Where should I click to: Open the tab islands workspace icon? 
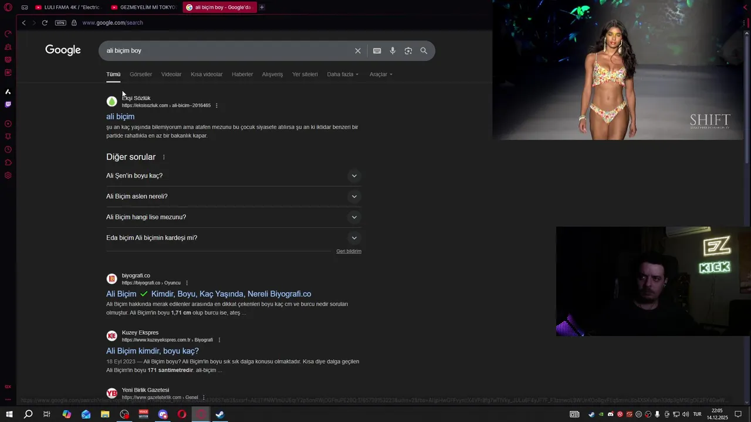coord(25,8)
